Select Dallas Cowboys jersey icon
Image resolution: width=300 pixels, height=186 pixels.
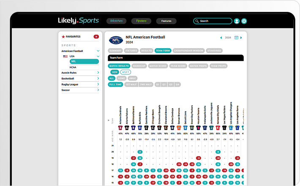click(172, 128)
